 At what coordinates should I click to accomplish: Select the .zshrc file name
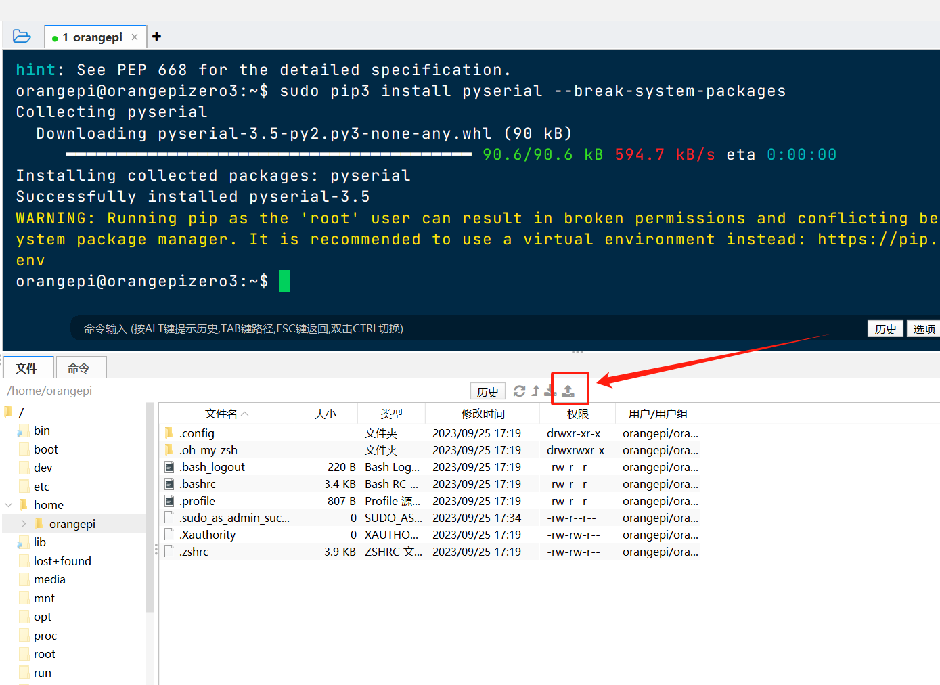tap(194, 552)
